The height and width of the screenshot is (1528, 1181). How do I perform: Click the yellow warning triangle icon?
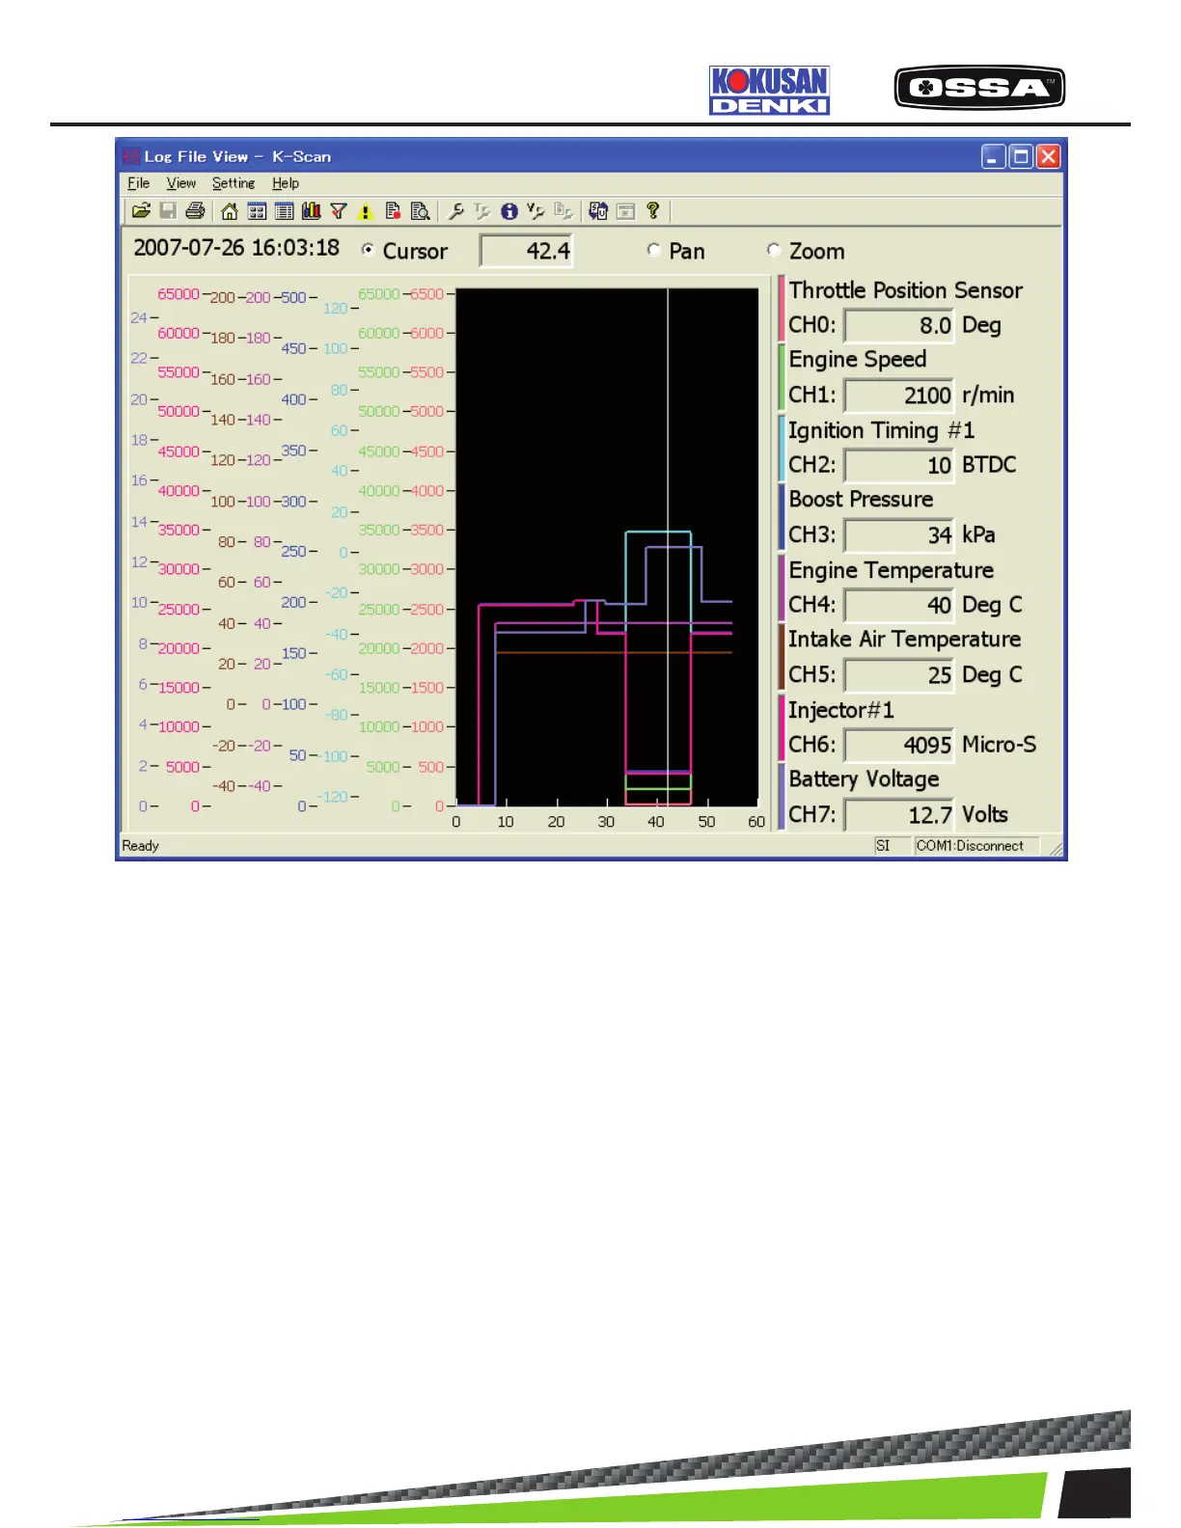tap(365, 211)
